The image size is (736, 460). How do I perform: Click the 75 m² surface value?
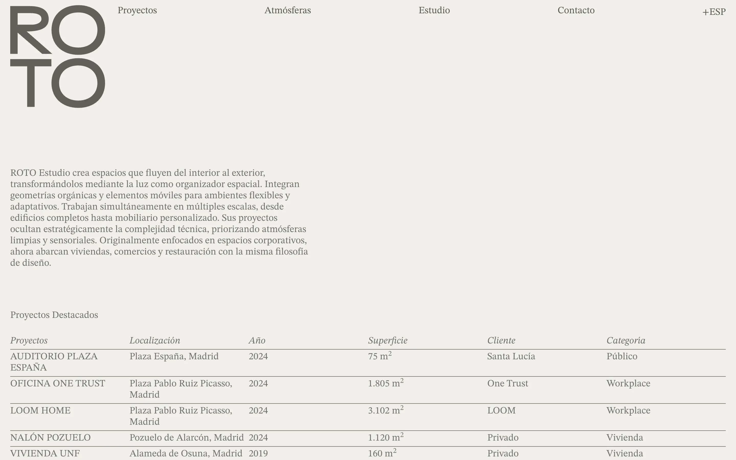[x=380, y=356]
